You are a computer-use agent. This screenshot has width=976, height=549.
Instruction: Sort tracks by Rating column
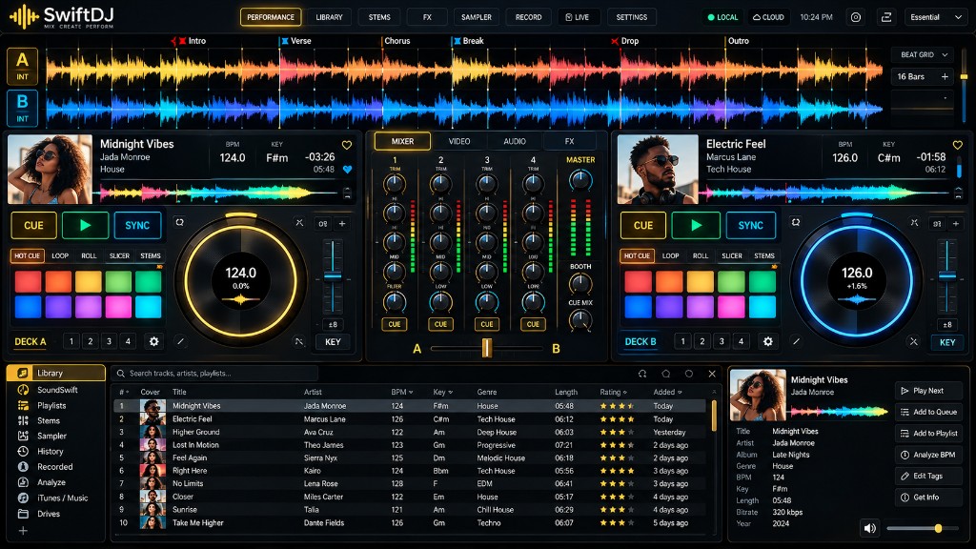pos(613,392)
